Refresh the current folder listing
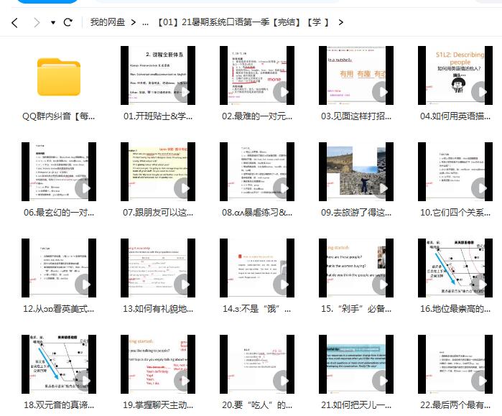502x416 pixels. (68, 22)
